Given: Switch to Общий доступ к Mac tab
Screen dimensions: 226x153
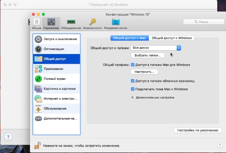Looking at the screenshot, I should pos(130,38).
